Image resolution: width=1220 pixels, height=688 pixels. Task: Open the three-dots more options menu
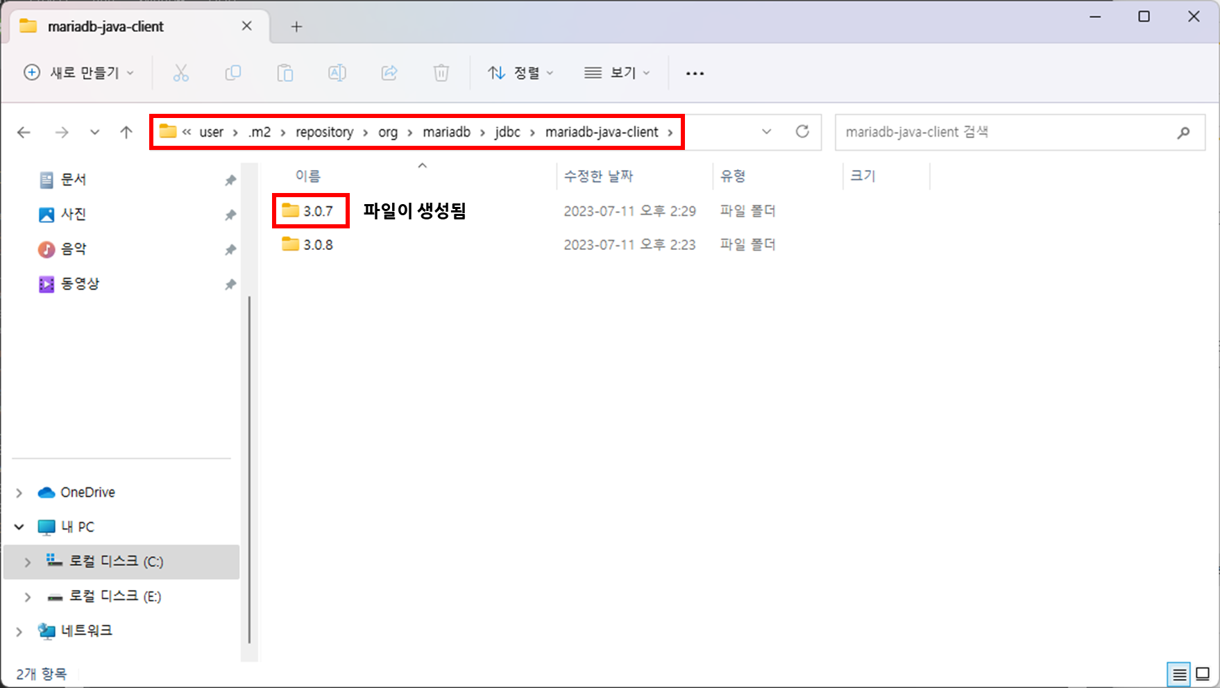coord(695,73)
